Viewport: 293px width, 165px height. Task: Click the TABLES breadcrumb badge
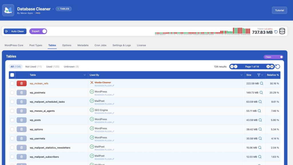click(64, 9)
